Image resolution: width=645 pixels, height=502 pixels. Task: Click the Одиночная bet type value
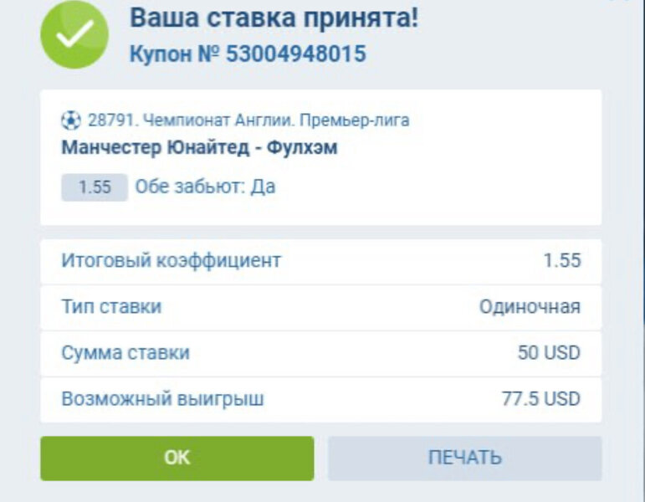(x=530, y=307)
